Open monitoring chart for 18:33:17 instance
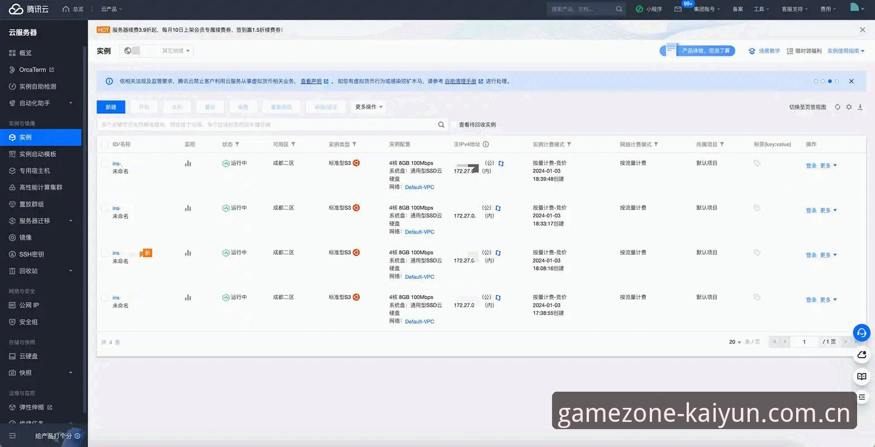875x447 pixels. click(x=188, y=208)
